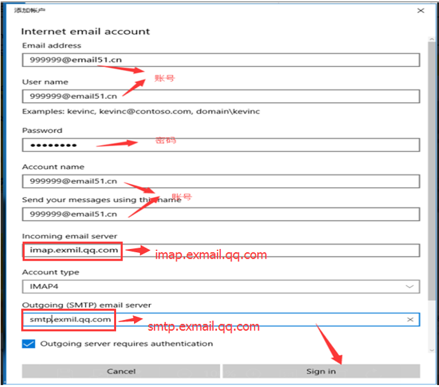The width and height of the screenshot is (439, 387).
Task: Click the Account type label
Action: 50,273
